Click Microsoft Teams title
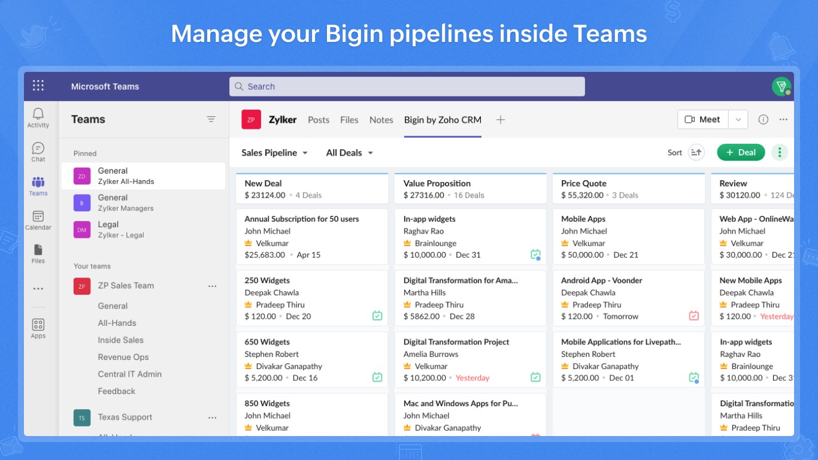 click(105, 86)
